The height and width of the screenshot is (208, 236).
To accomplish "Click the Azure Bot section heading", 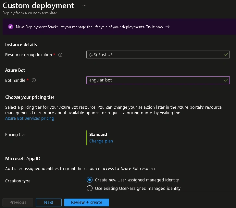I will point(15,70).
